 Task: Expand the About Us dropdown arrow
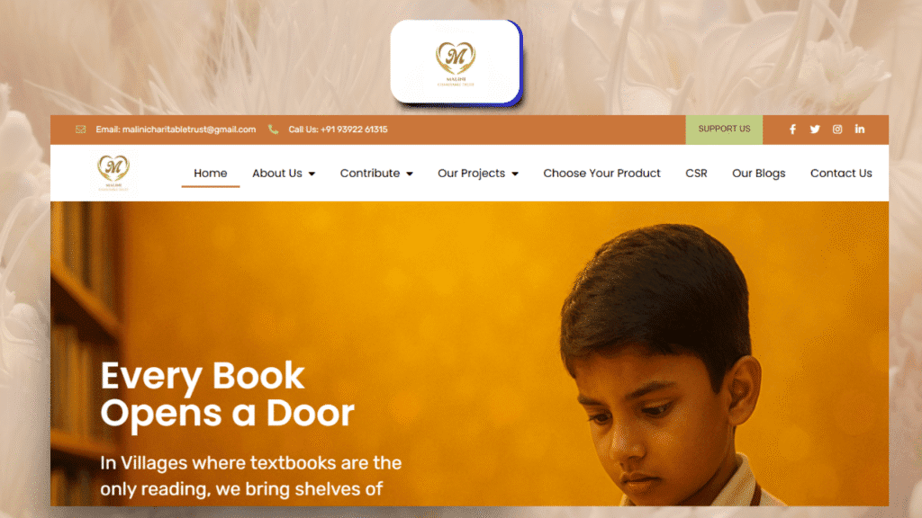[x=312, y=174]
